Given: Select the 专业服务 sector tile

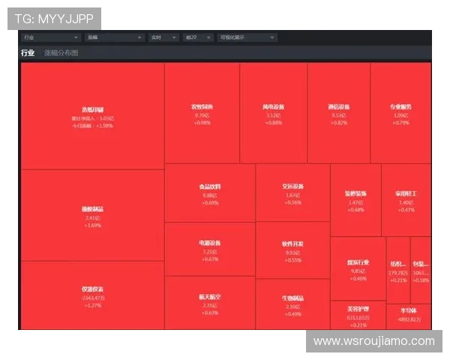Looking at the screenshot, I should click(400, 112).
